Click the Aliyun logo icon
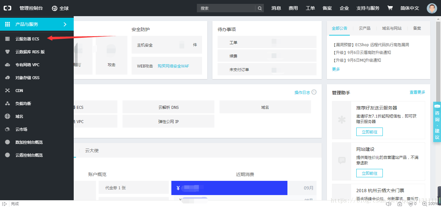This screenshot has height=207, width=441. (x=7, y=8)
